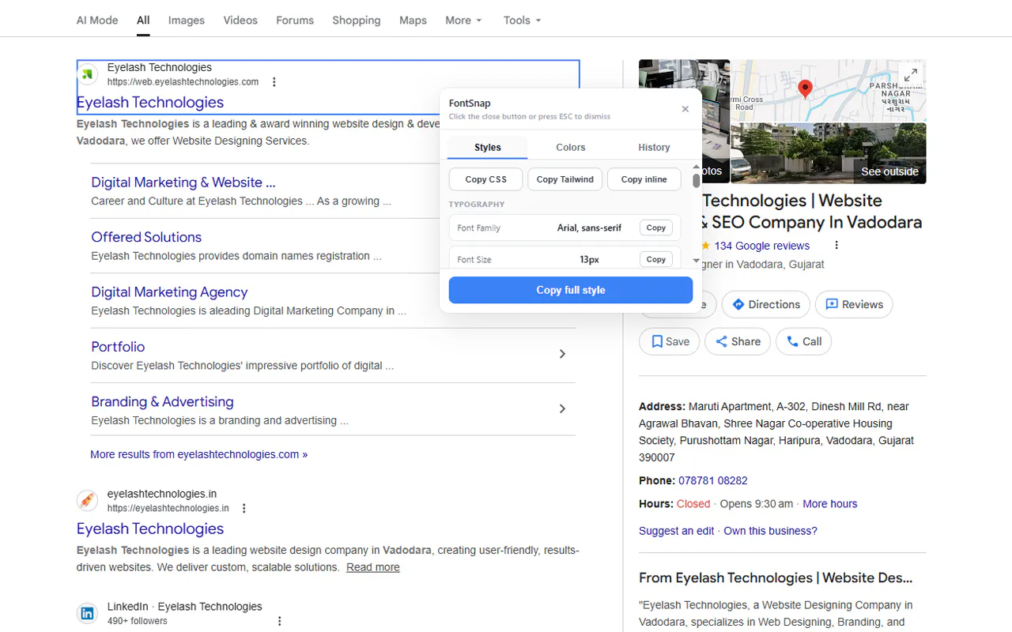The image size is (1012, 632).
Task: Open the three-dot menu beside Google reviews
Action: point(836,246)
